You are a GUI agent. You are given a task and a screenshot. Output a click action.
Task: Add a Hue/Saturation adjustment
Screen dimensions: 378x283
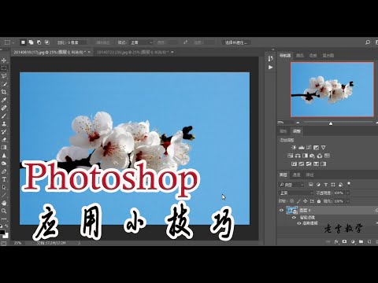[291, 156]
